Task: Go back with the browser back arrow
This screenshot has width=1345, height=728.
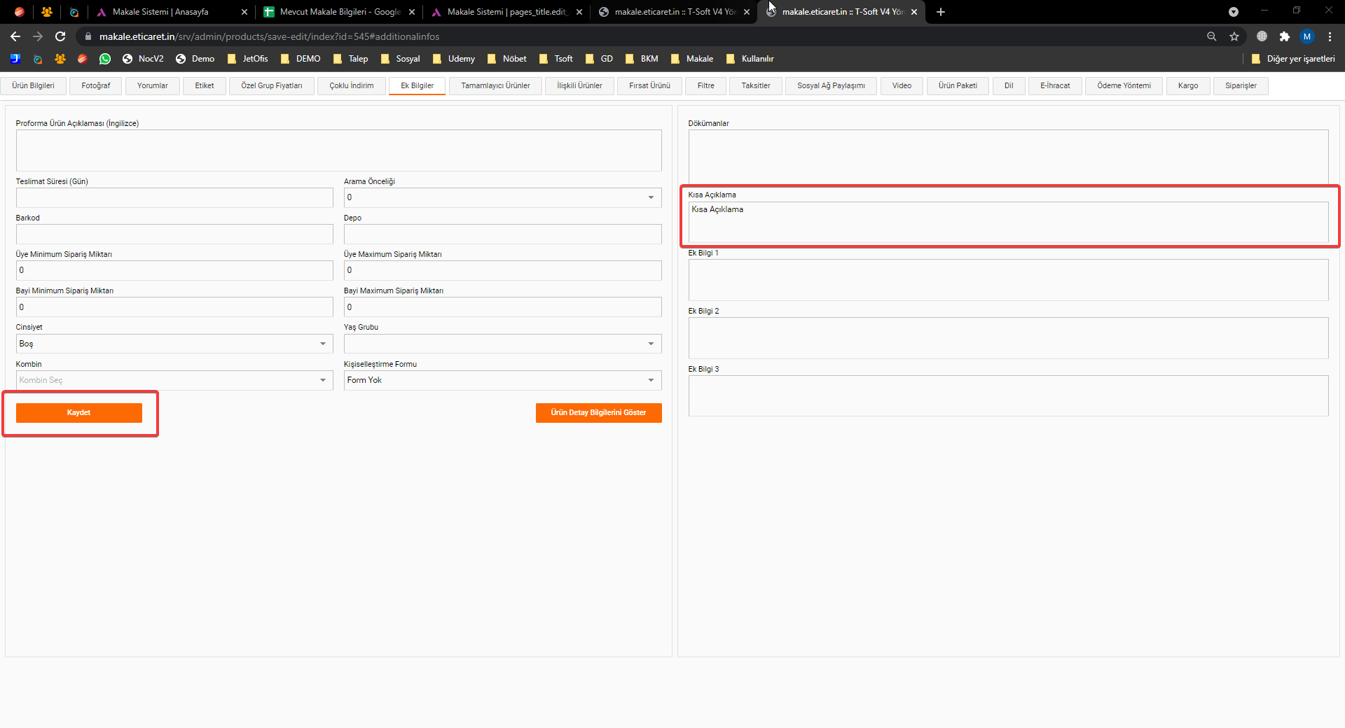Action: (x=15, y=36)
